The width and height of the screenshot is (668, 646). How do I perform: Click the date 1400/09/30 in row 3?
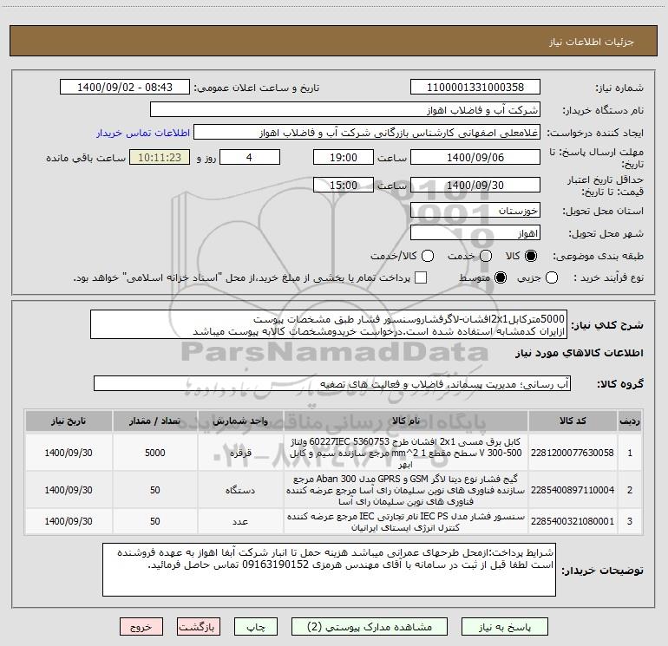coord(69,521)
